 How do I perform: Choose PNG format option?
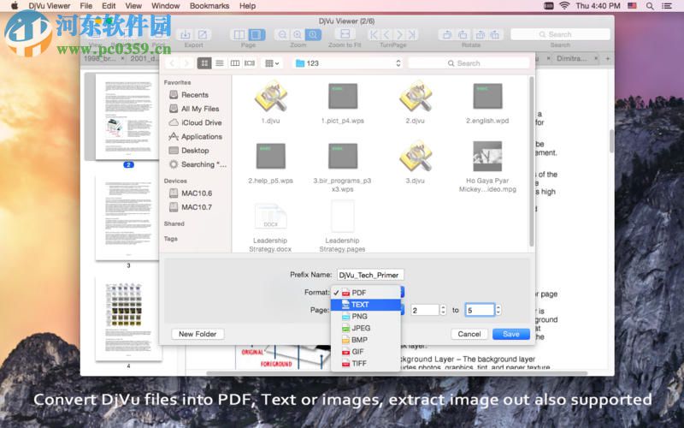366,316
